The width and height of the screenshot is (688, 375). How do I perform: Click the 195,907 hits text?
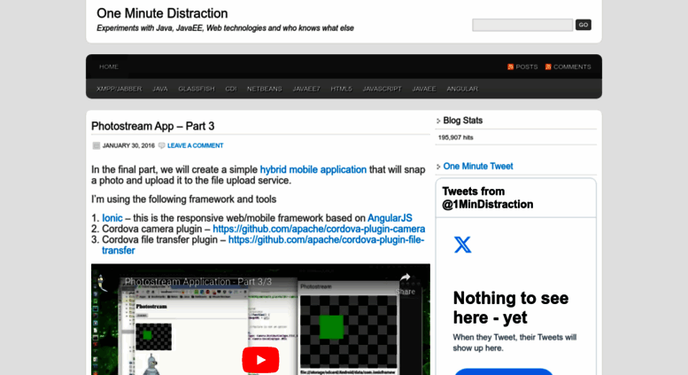click(x=455, y=137)
